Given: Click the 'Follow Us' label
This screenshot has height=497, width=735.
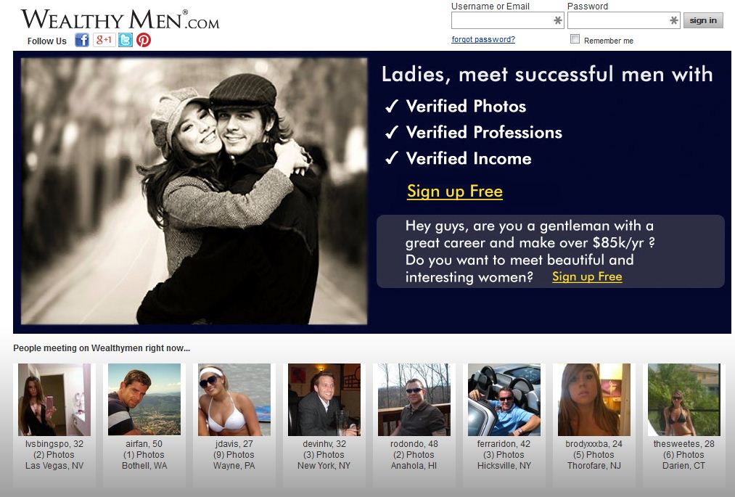Looking at the screenshot, I should (47, 41).
